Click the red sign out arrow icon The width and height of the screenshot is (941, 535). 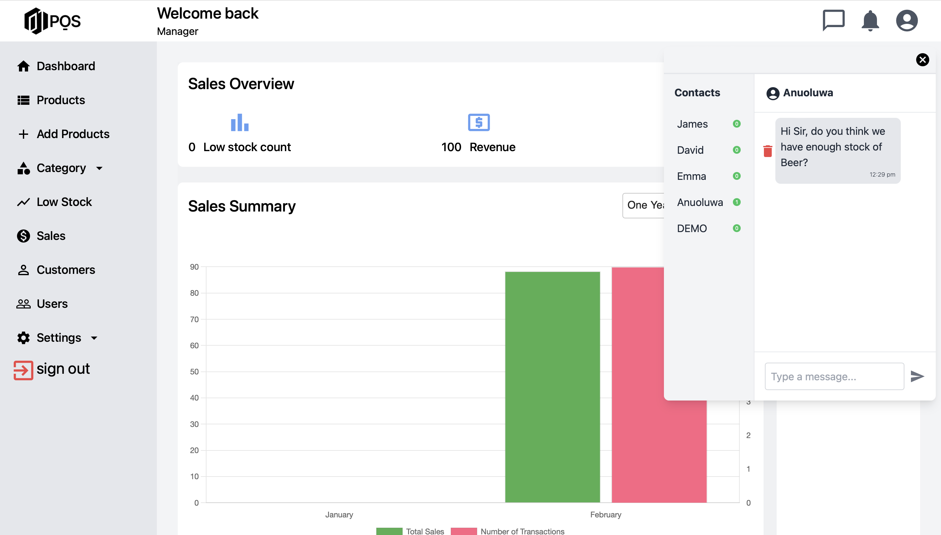24,370
